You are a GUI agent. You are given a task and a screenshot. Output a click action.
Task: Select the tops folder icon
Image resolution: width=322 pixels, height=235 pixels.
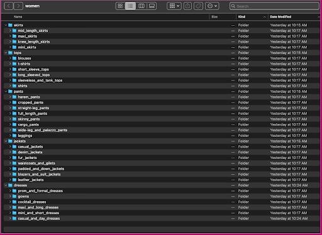coord(10,53)
